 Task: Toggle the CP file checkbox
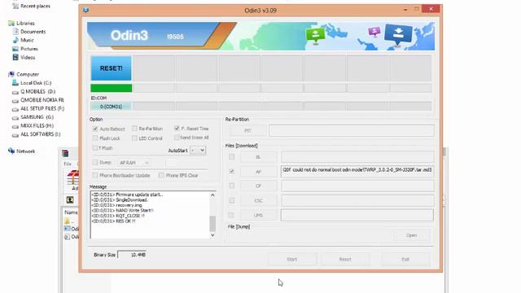coord(231,186)
